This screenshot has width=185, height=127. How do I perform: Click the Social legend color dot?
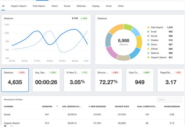[148, 36]
